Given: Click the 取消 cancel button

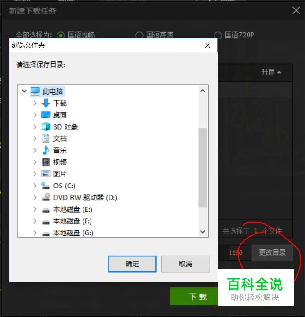Looking at the screenshot, I should 186,264.
